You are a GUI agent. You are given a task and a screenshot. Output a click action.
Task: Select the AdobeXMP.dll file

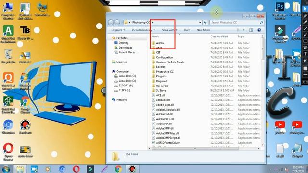coord(165,128)
